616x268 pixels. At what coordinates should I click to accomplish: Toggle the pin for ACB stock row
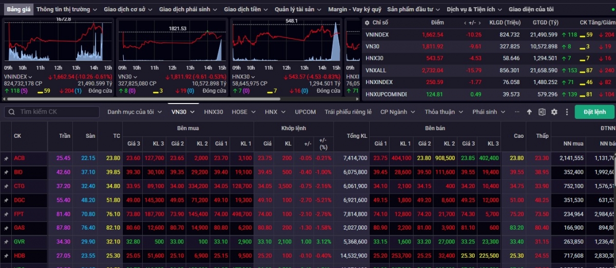[6, 158]
